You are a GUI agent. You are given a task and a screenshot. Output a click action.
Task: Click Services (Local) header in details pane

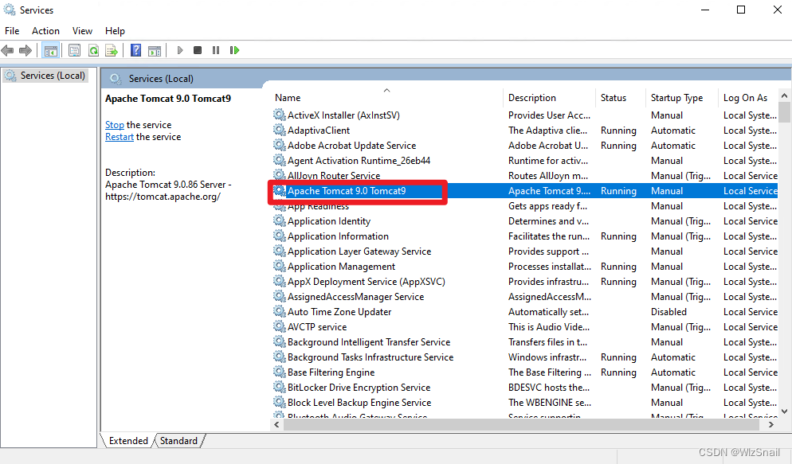161,79
